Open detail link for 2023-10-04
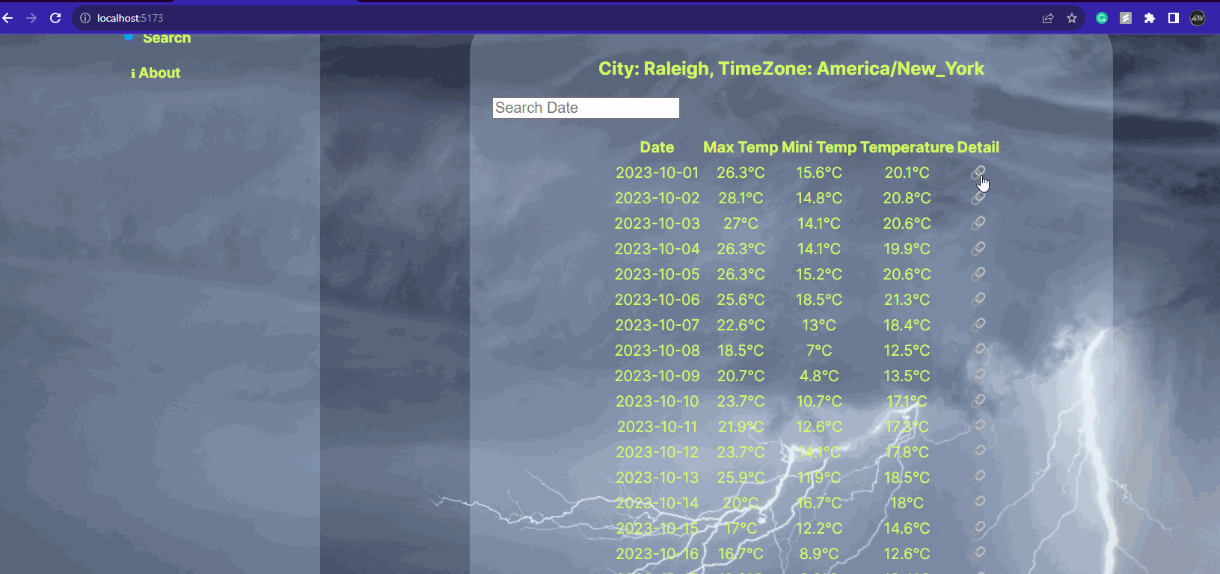 coord(978,249)
